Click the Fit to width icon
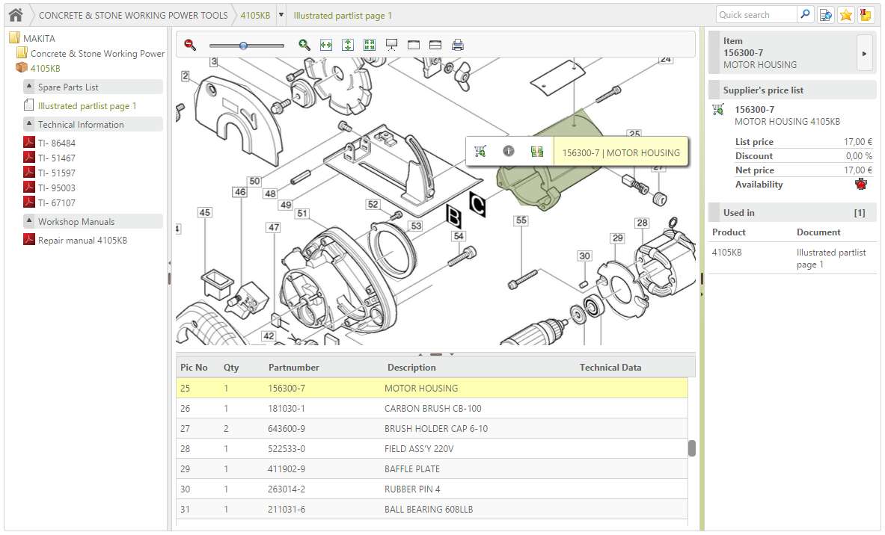Image resolution: width=885 pixels, height=535 pixels. pos(325,45)
